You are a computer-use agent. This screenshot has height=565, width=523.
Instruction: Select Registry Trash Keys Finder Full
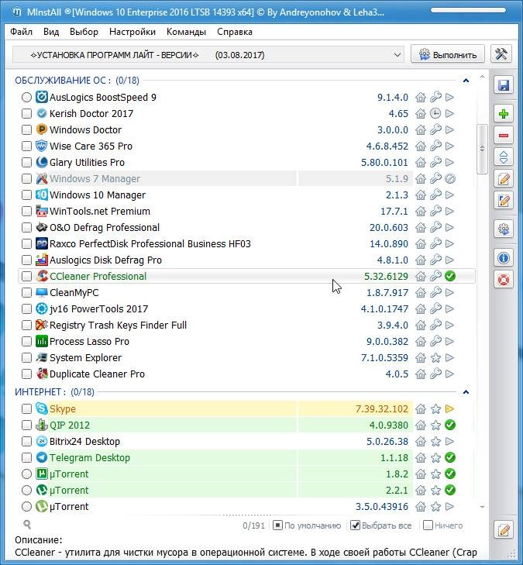coord(246,325)
